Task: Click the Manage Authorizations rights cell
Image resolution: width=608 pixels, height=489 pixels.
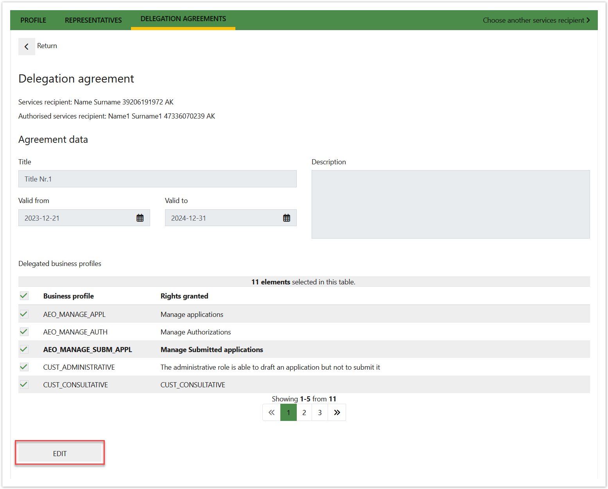Action: (x=196, y=332)
